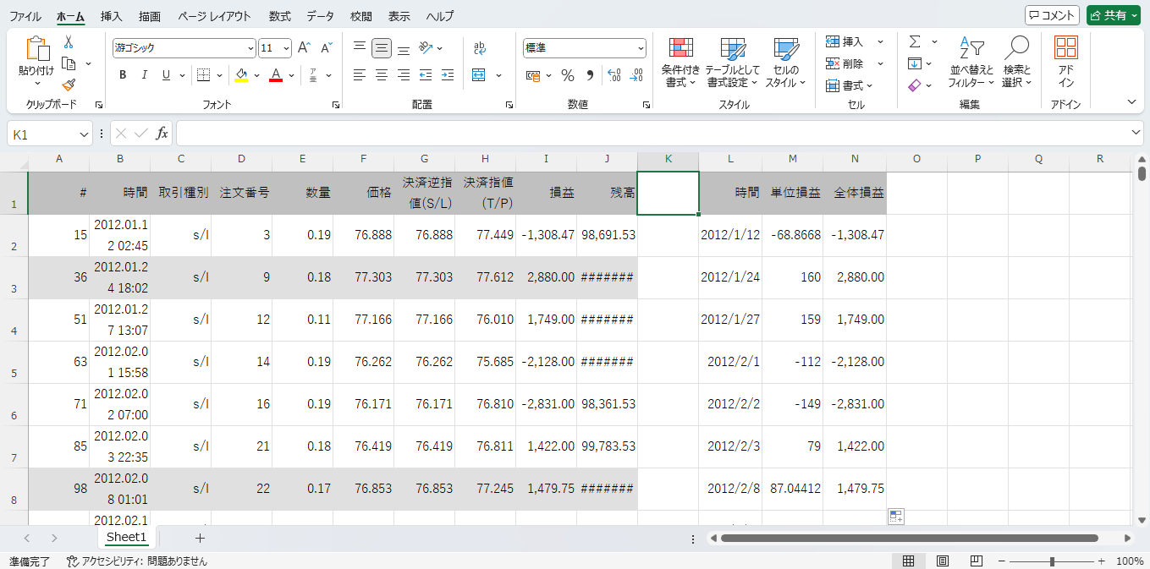Click Merge and Center icon

479,75
